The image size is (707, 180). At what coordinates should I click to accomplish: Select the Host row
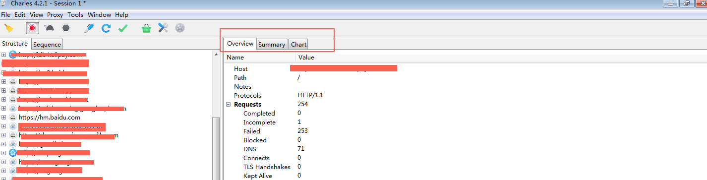pos(465,69)
